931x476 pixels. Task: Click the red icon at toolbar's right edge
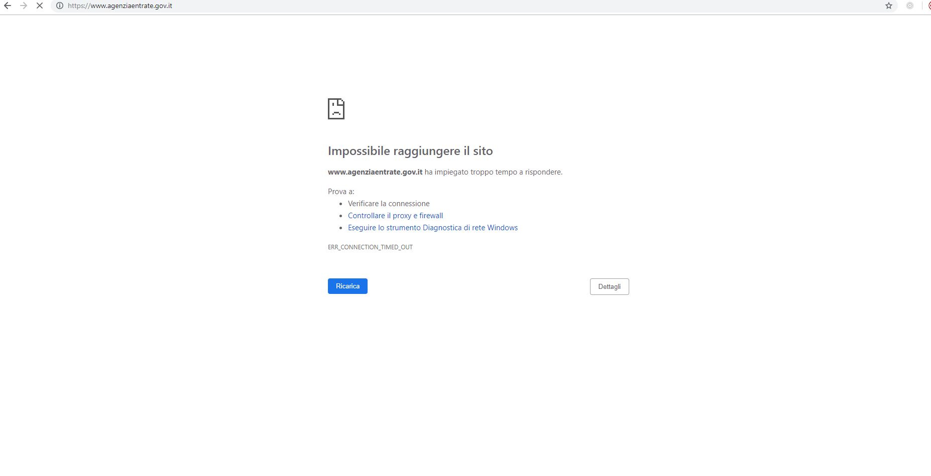pyautogui.click(x=928, y=6)
